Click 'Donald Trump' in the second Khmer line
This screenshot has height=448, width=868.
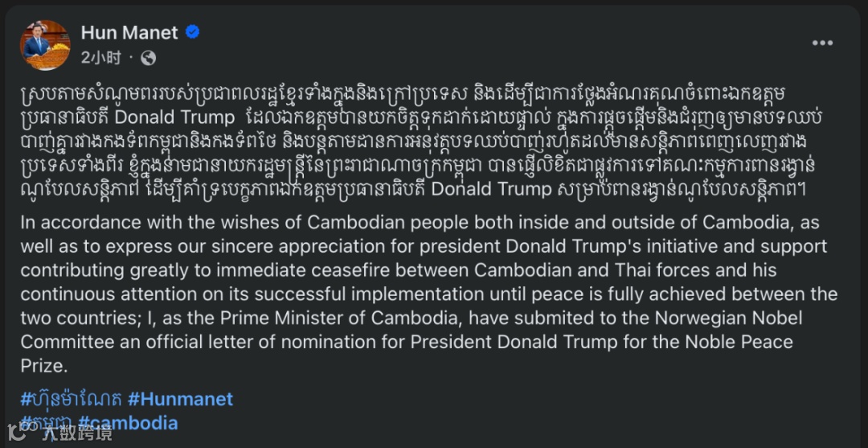coord(174,117)
